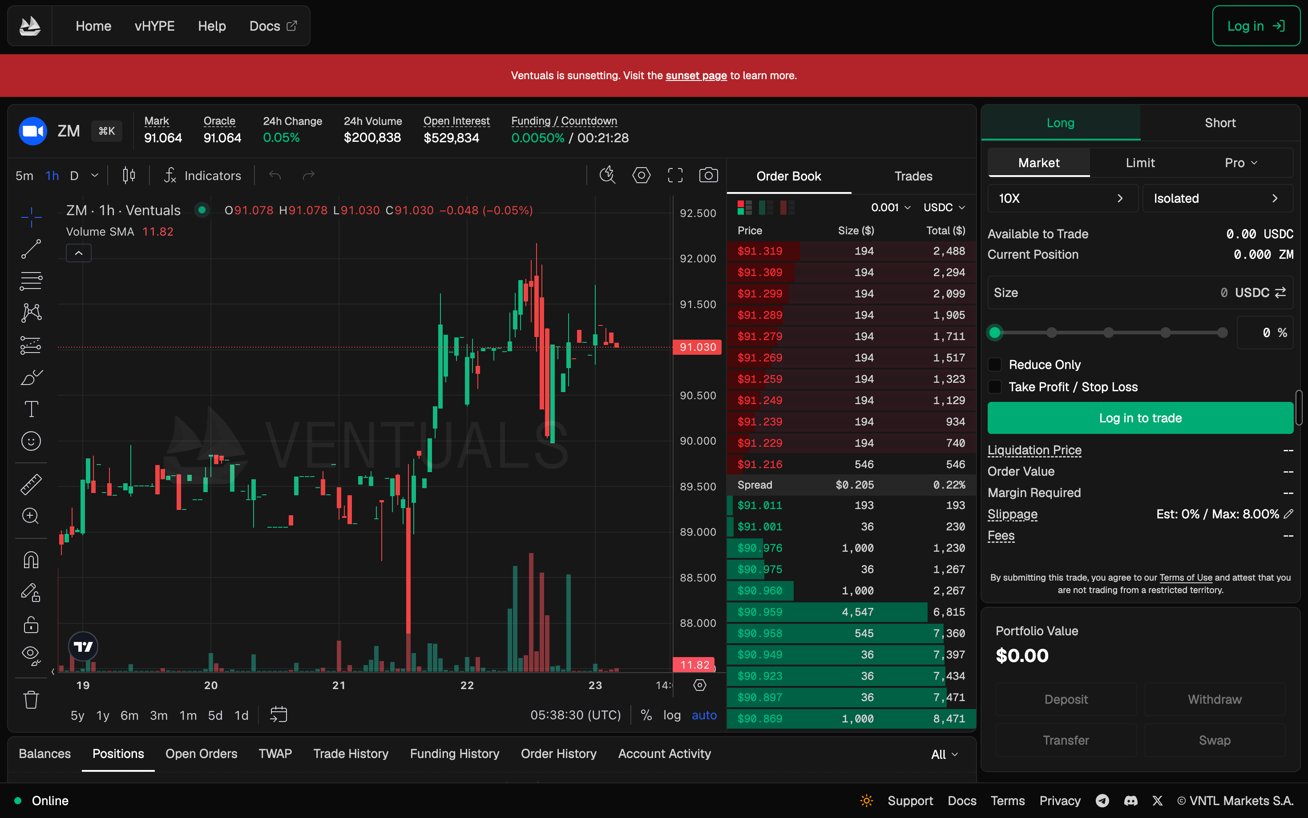Click the Indicators button

202,175
